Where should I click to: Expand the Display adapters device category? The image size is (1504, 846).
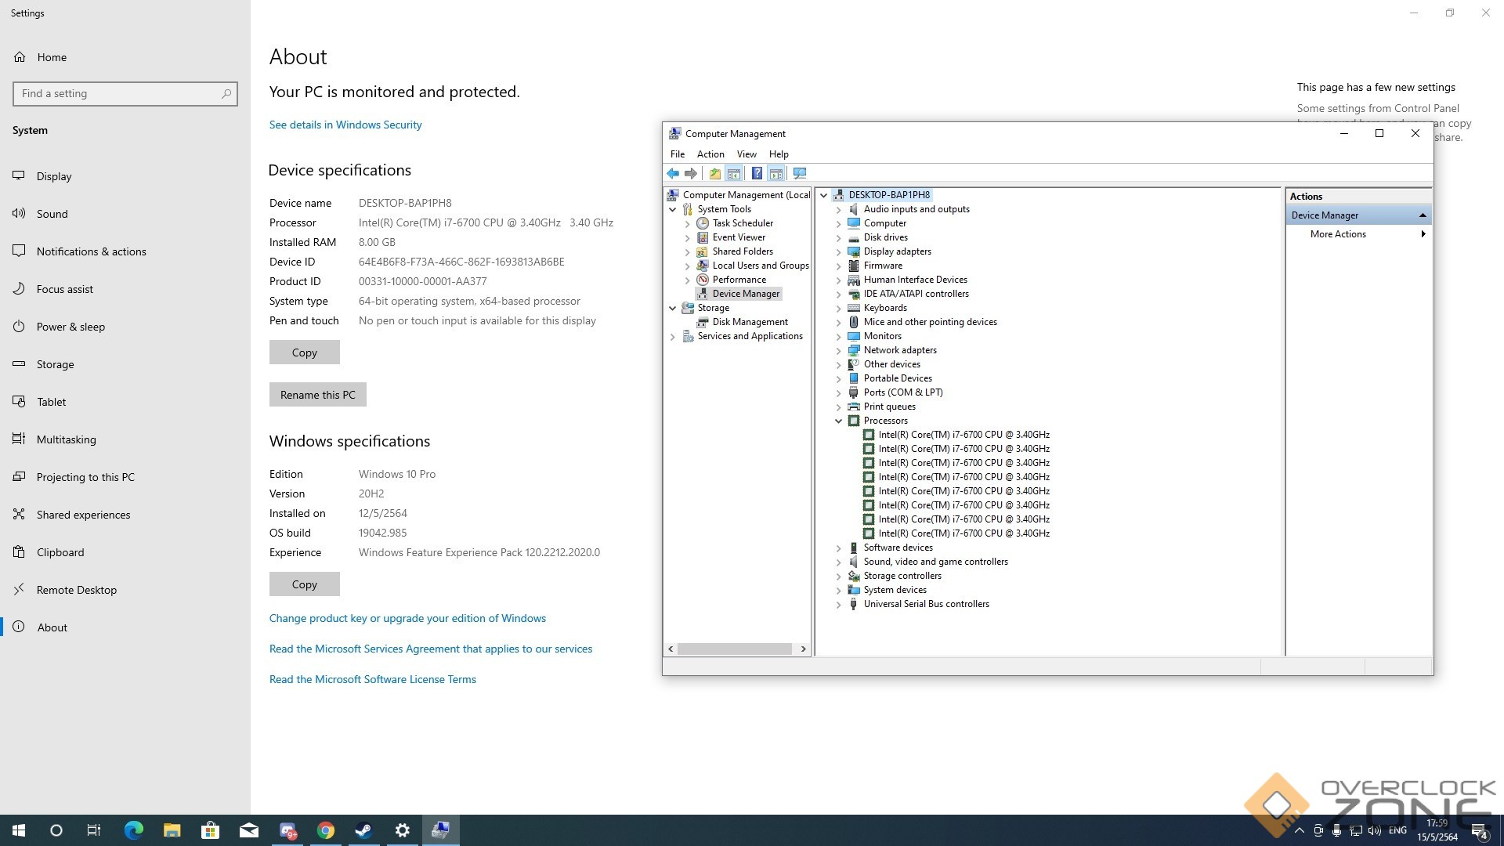point(839,251)
